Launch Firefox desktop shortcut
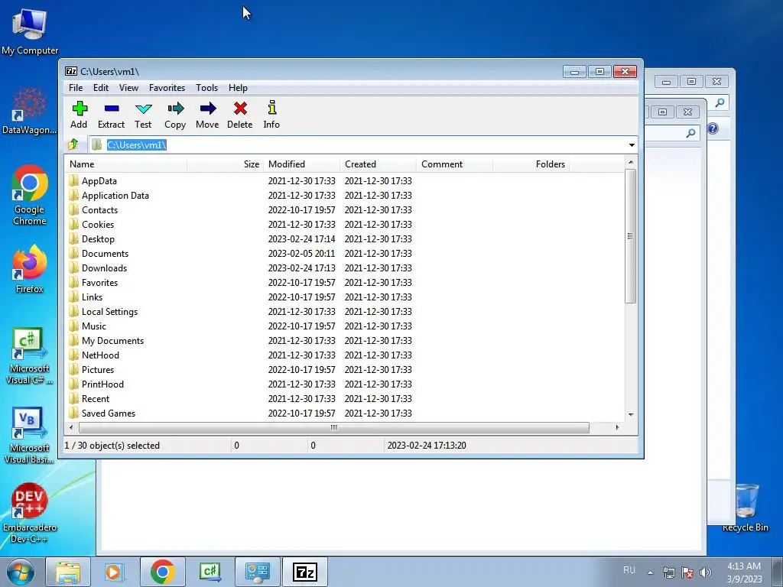Screen dimensions: 783x587 [30, 270]
